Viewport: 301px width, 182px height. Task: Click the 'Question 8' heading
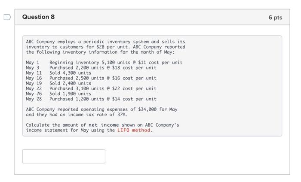[x=38, y=17]
